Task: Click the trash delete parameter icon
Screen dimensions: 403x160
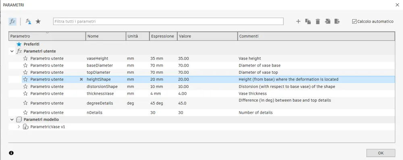Action: 318,21
